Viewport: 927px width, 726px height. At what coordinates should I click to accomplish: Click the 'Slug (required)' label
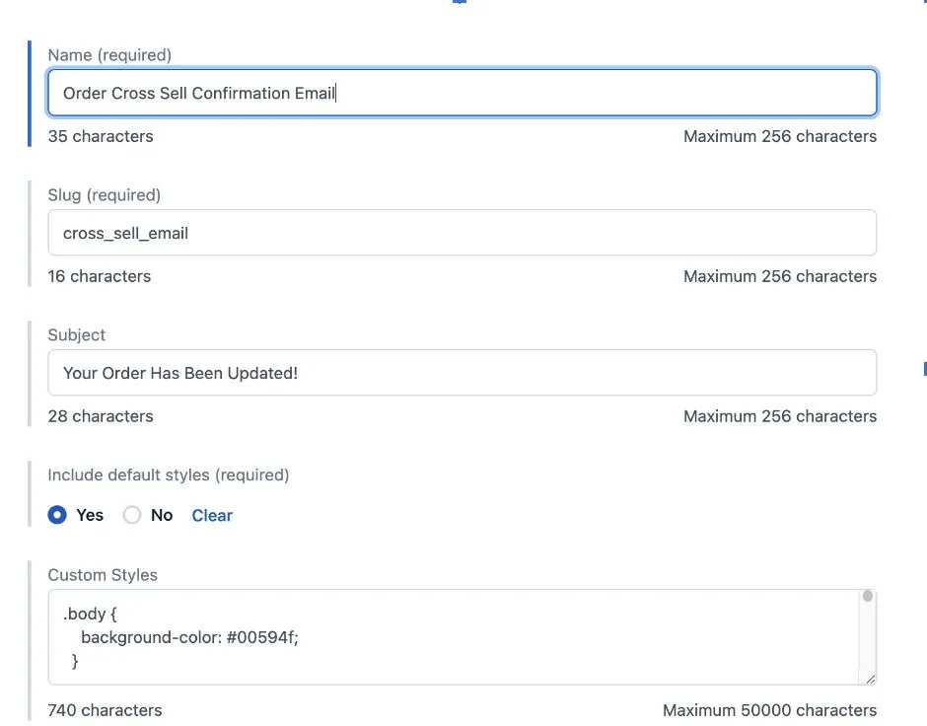click(x=105, y=195)
